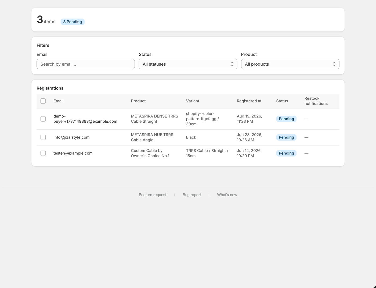Viewport: 376px width, 288px height.
Task: Click product METASPIRA DENSE TRRS Cable Straight
Action: click(154, 119)
